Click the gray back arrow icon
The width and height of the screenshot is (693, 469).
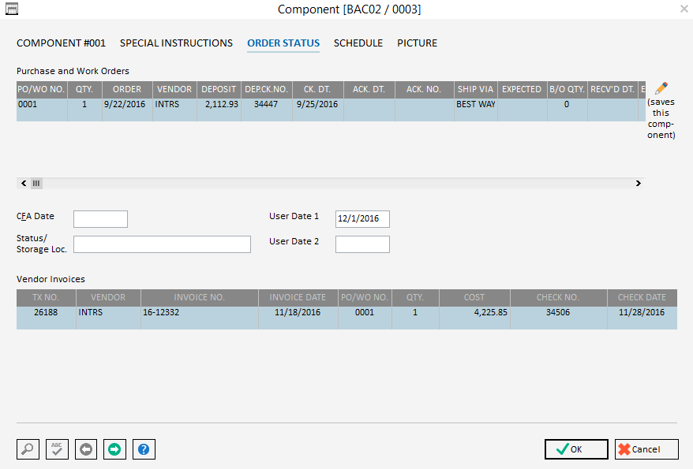pyautogui.click(x=86, y=449)
